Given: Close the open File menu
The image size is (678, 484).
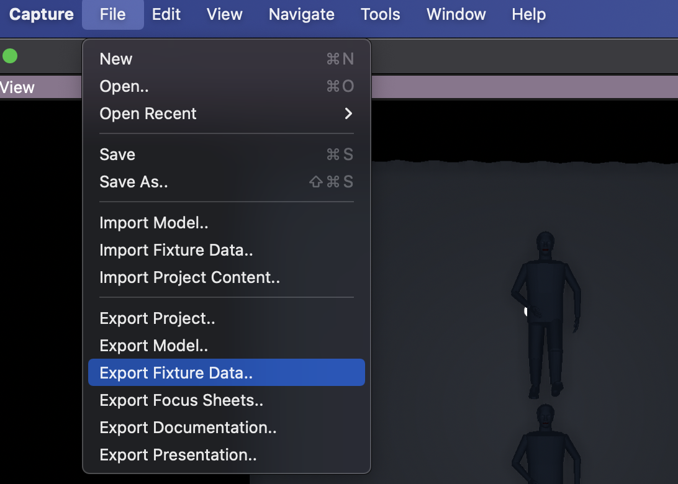Looking at the screenshot, I should [x=113, y=15].
